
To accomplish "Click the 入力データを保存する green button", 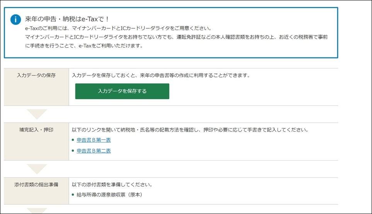I will (x=122, y=91).
